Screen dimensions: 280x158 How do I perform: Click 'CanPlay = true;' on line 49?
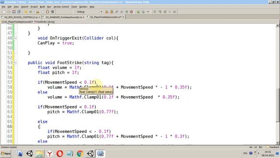(x=56, y=43)
